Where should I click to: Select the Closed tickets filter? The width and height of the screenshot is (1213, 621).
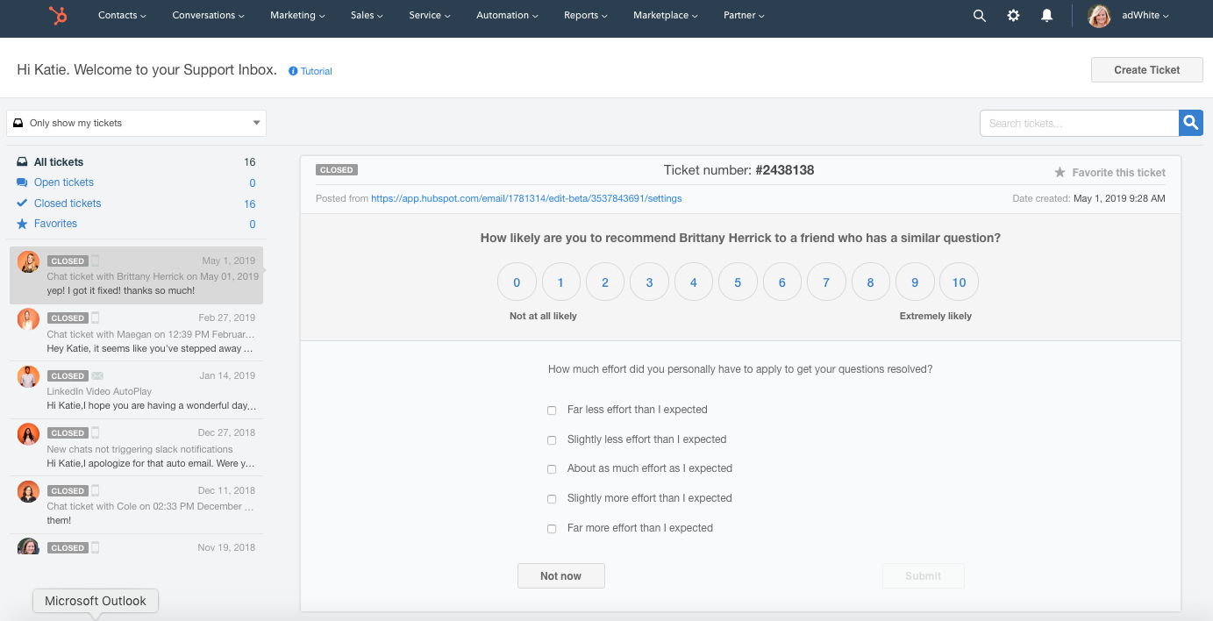(68, 203)
